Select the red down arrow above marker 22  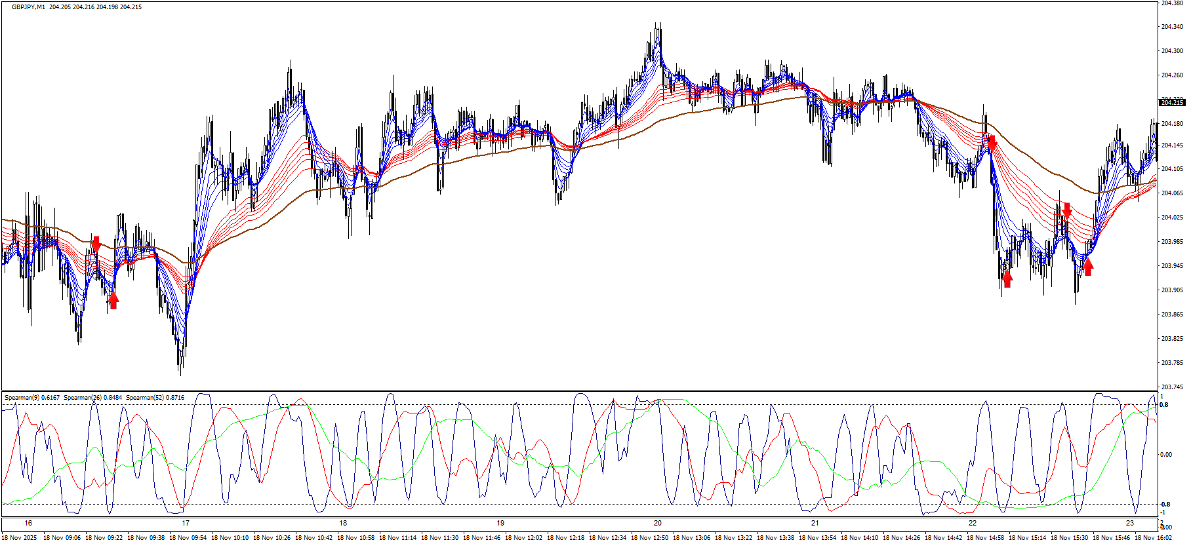point(992,144)
